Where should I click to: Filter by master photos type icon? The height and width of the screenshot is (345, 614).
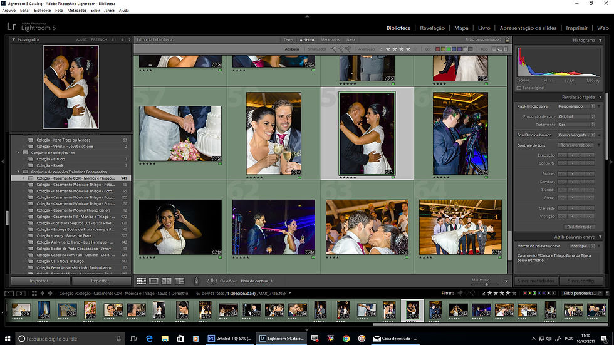coord(494,49)
